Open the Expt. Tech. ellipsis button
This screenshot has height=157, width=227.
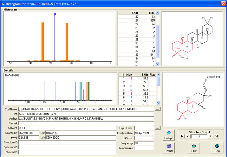click(158, 128)
